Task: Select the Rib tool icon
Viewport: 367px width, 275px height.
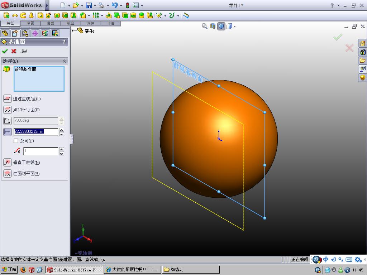Action: point(109,16)
